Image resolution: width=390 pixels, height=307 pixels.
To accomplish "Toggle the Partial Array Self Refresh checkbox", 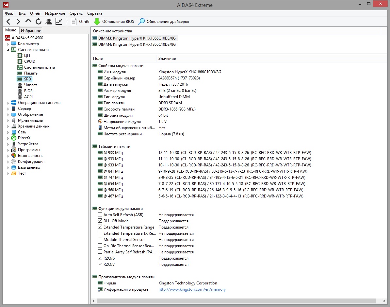I will [100, 252].
